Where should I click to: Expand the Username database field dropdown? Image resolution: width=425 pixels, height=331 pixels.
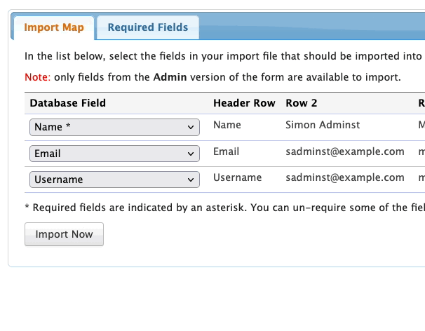114,180
